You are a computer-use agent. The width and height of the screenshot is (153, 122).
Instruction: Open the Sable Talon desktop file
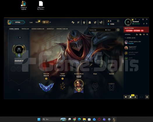pos(41,5)
